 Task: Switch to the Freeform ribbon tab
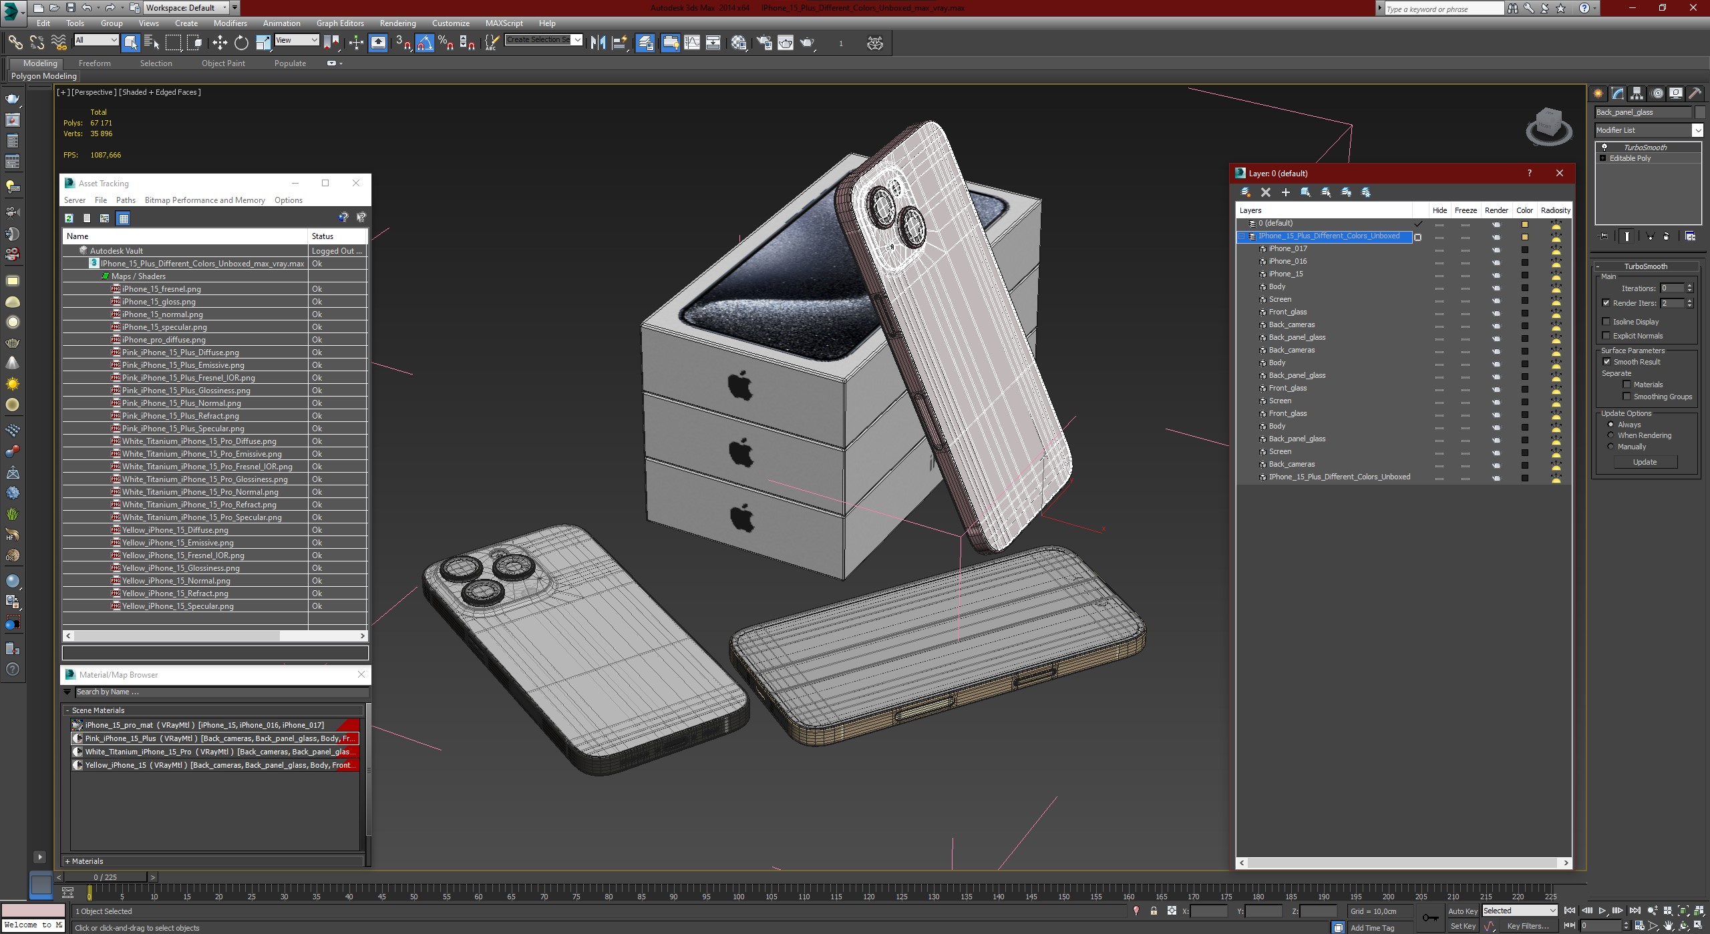94,63
